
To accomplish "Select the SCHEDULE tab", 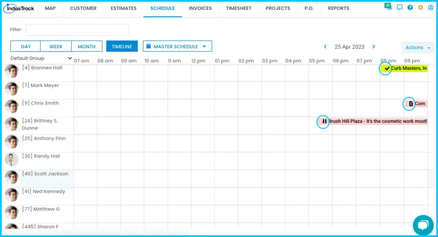I will (162, 8).
